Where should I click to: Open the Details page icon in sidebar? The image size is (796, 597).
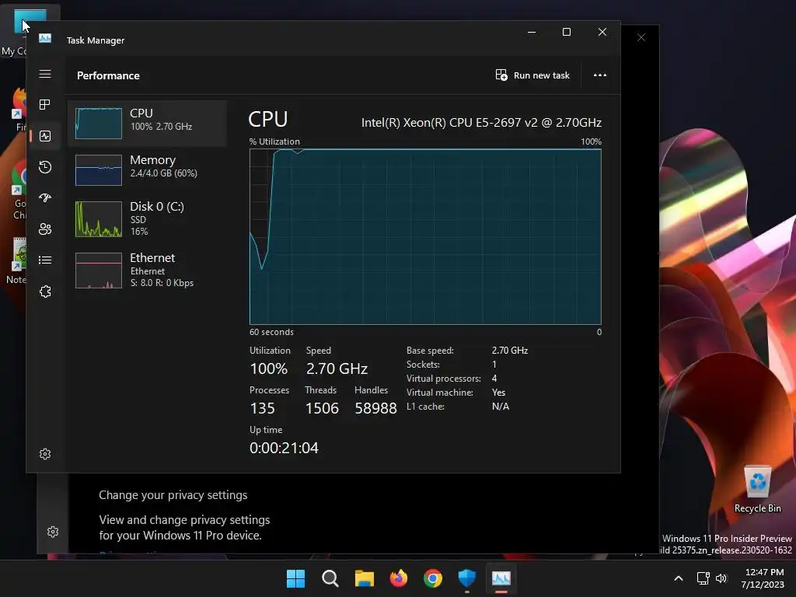pyautogui.click(x=44, y=260)
